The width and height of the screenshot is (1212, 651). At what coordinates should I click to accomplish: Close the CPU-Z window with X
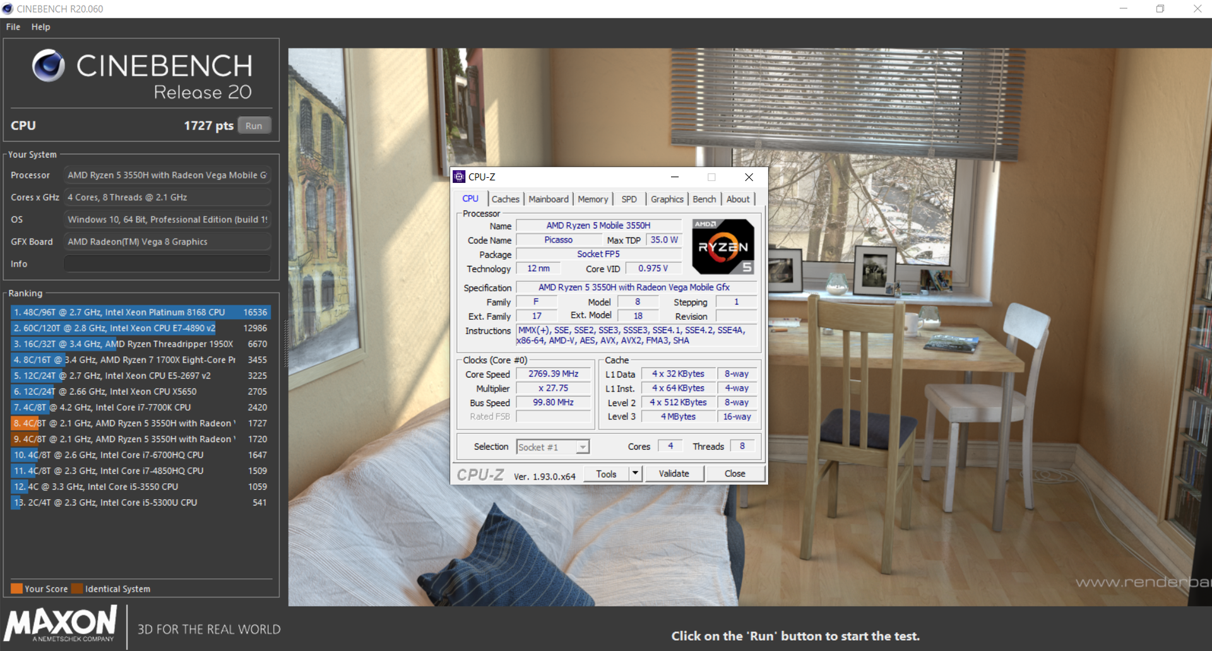(x=749, y=177)
